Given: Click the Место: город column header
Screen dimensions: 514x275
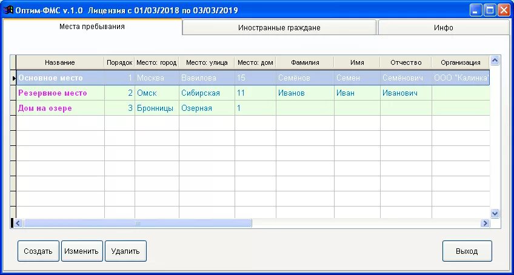Looking at the screenshot, I should point(157,62).
